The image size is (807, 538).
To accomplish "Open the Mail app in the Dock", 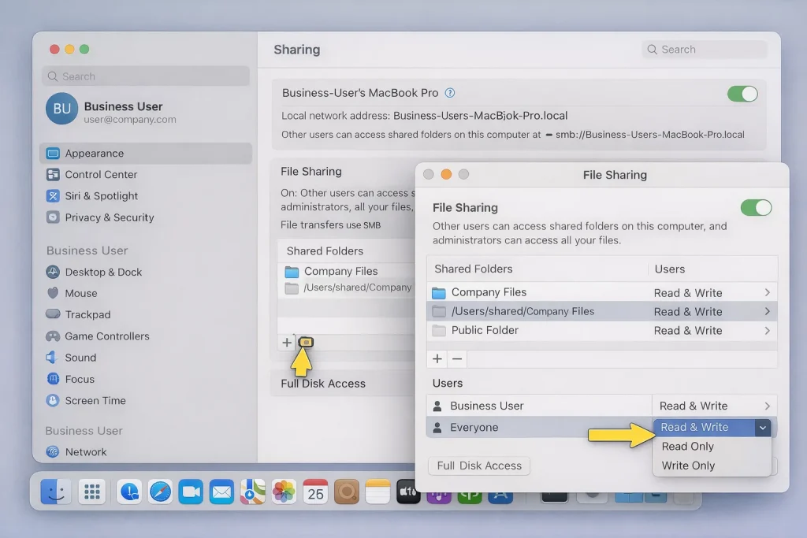I will pyautogui.click(x=221, y=492).
